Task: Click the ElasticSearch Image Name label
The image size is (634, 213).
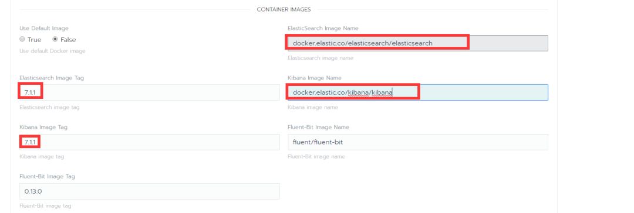Action: tap(323, 28)
